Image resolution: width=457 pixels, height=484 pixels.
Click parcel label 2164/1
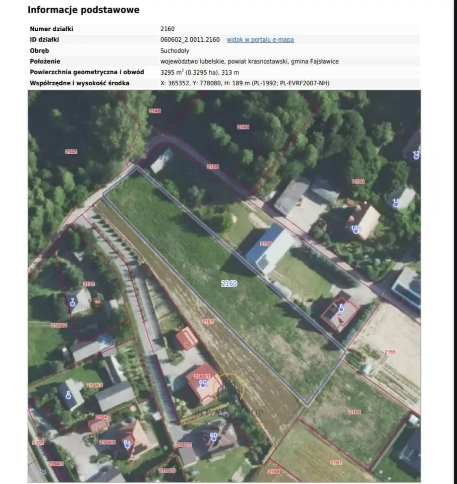pyautogui.click(x=56, y=464)
